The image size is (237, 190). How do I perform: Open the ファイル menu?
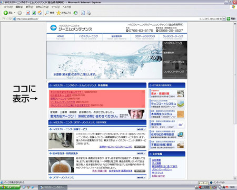click(8, 7)
